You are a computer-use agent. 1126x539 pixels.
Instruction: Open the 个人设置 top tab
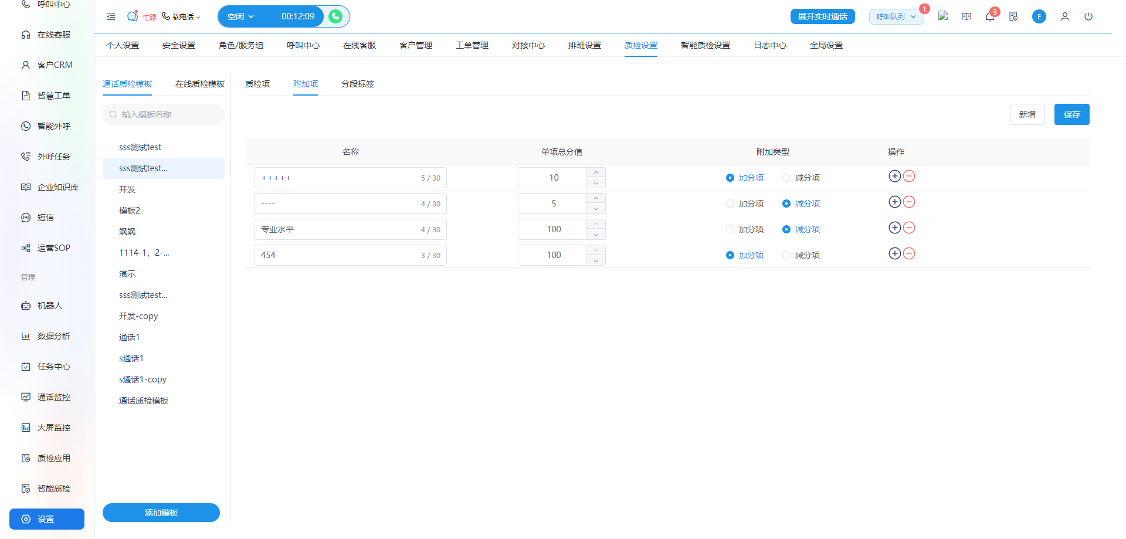coord(123,45)
